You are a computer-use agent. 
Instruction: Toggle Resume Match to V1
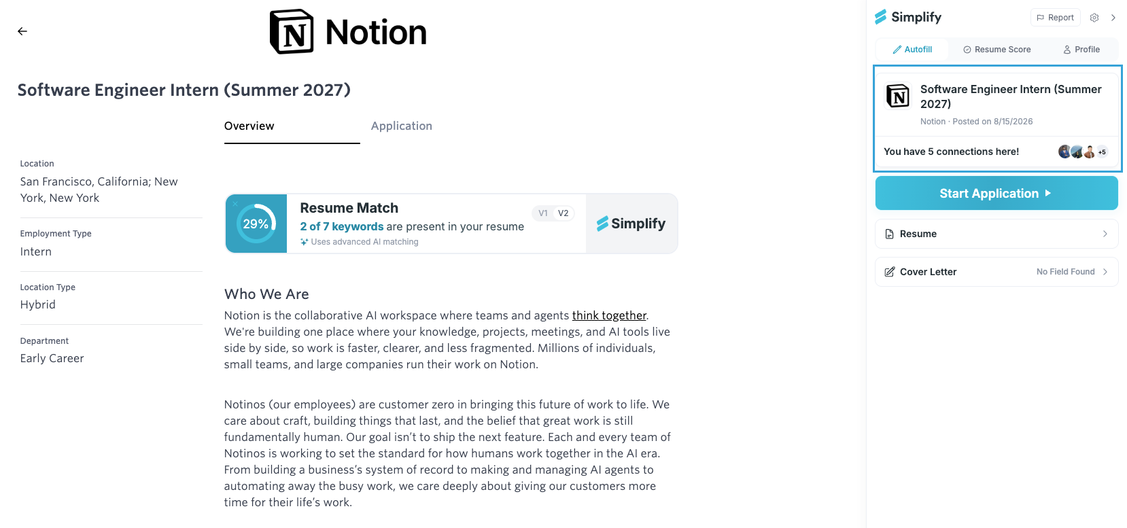(x=543, y=213)
